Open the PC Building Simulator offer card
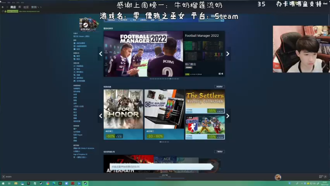Viewport: 330px width, 186px height. coord(164,114)
